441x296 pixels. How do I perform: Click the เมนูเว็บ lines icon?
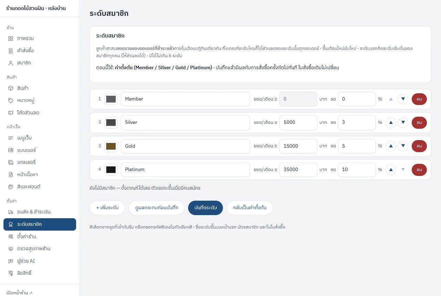coord(11,138)
